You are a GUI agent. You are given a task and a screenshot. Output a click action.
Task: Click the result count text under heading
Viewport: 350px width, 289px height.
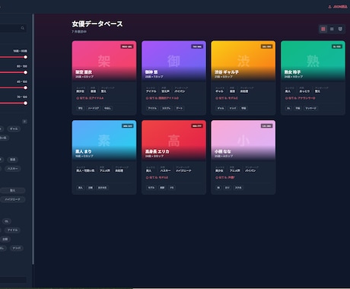click(79, 32)
